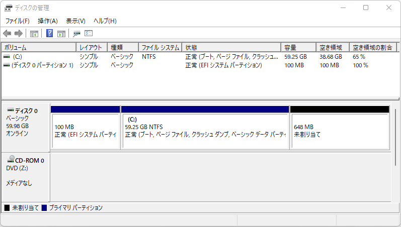This screenshot has width=401, height=227.
Task: Select the (C:) 59.25 GB NTFS partition block
Action: tap(205, 128)
